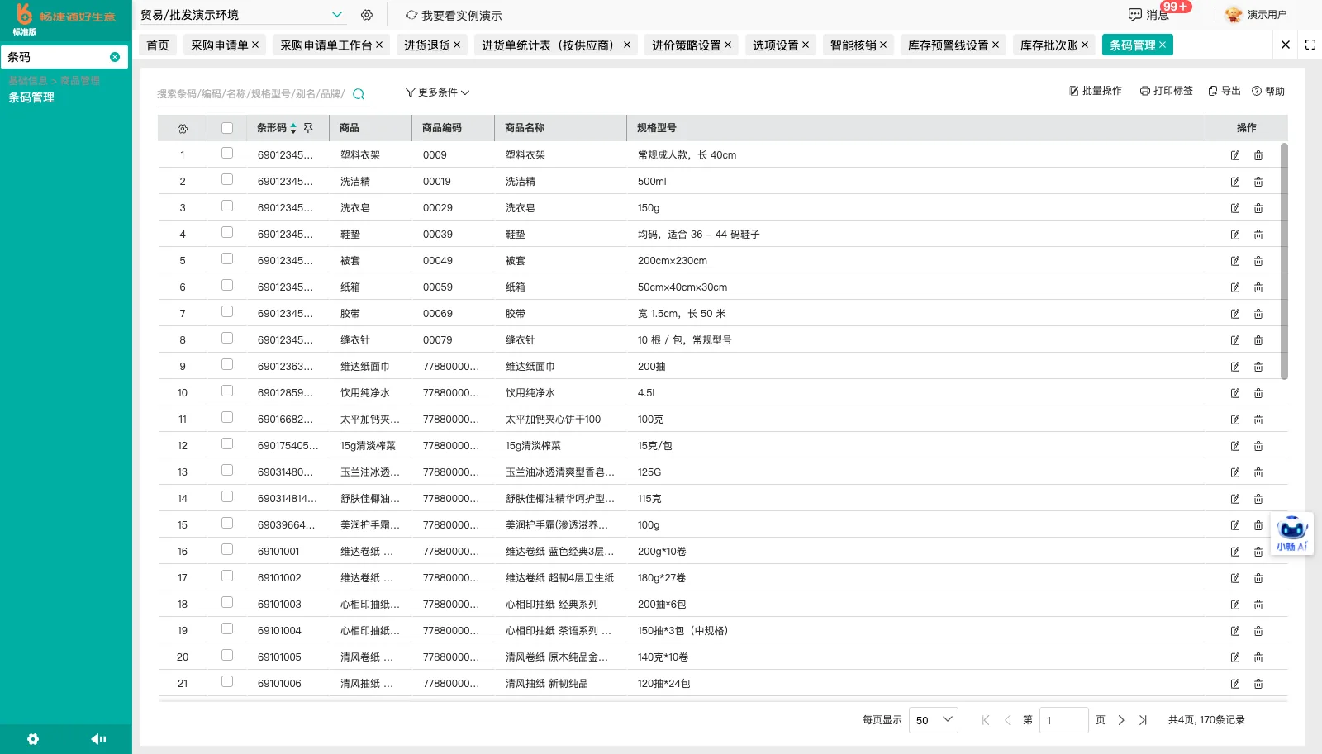This screenshot has width=1322, height=754.
Task: Open sidebar settings gear at bottom
Action: pyautogui.click(x=33, y=739)
